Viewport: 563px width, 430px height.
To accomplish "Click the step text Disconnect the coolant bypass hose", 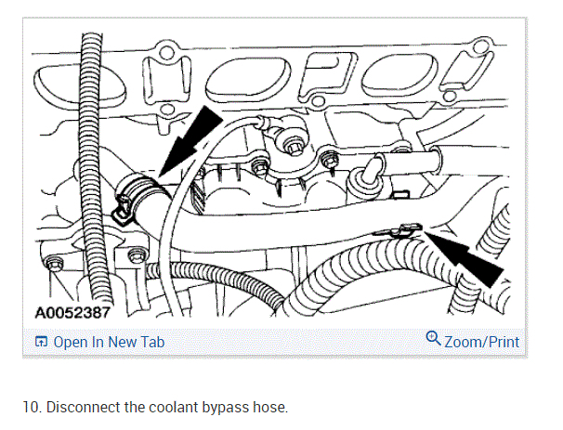I will click(x=167, y=408).
